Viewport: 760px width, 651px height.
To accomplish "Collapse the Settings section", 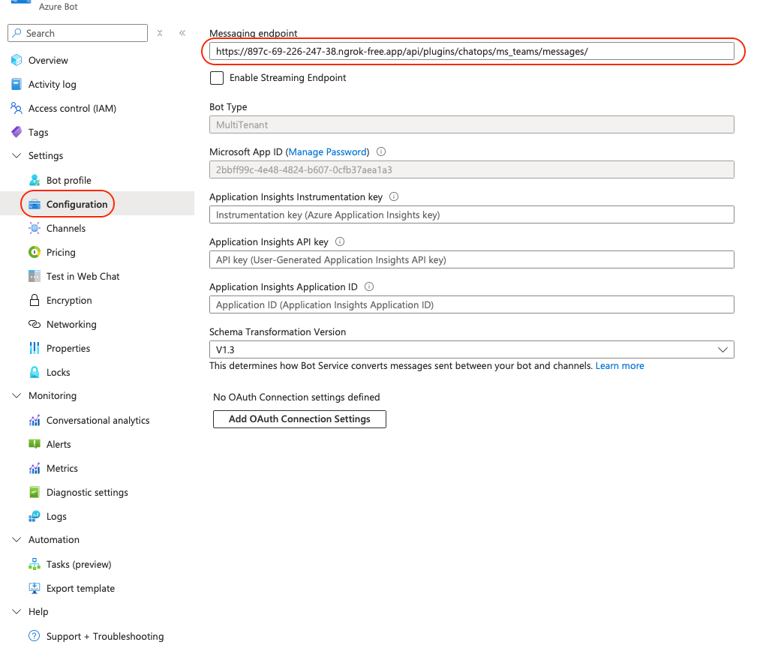I will tap(17, 155).
